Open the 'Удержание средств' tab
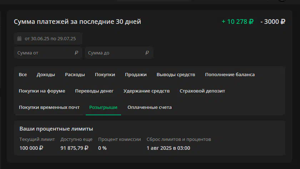 (146, 91)
